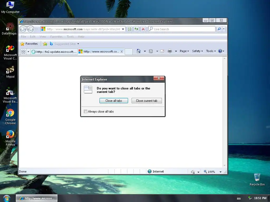270x202 pixels.
Task: Click the IE taskbar button
Action: click(x=37, y=198)
